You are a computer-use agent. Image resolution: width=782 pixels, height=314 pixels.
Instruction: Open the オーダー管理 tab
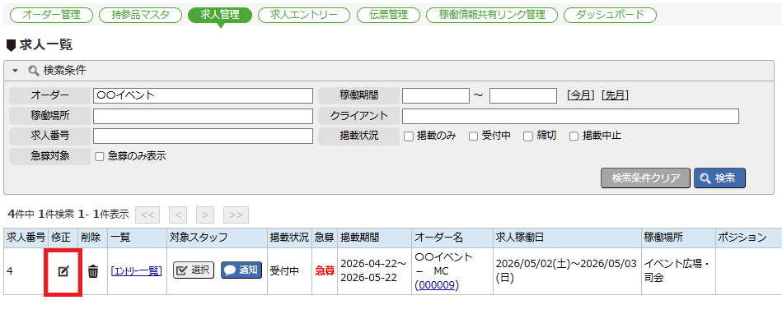pos(51,15)
